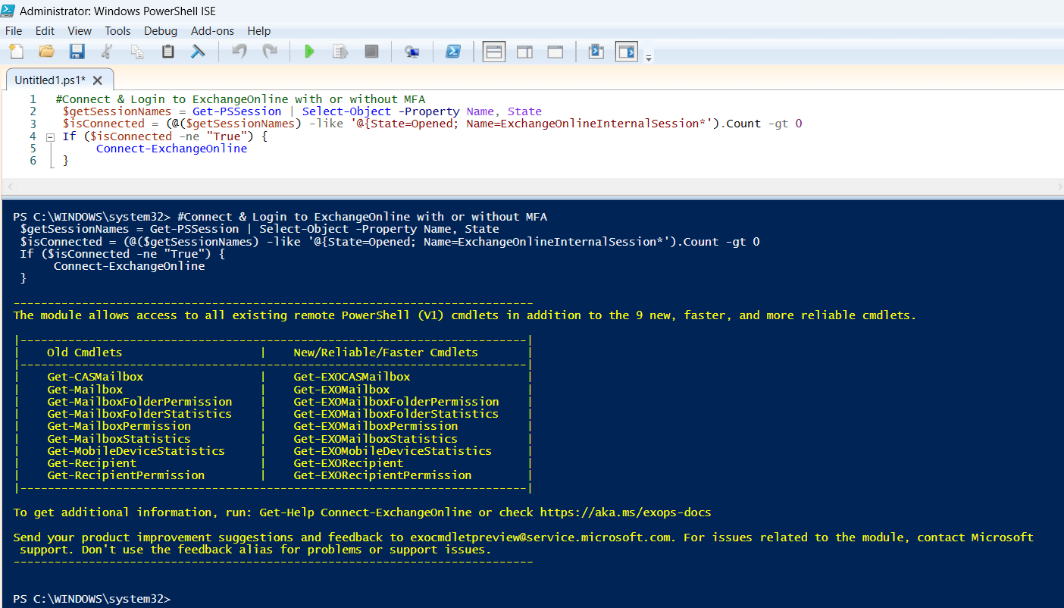1064x608 pixels.
Task: Click Get-MailboxStatistics in Old Cmdlets column
Action: coord(119,439)
